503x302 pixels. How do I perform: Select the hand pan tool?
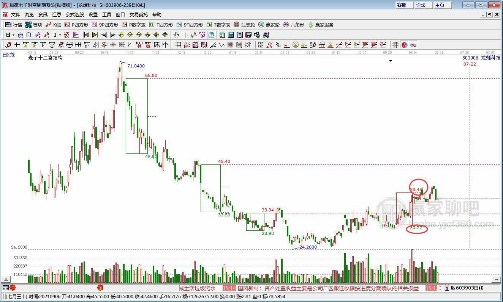[x=176, y=35]
